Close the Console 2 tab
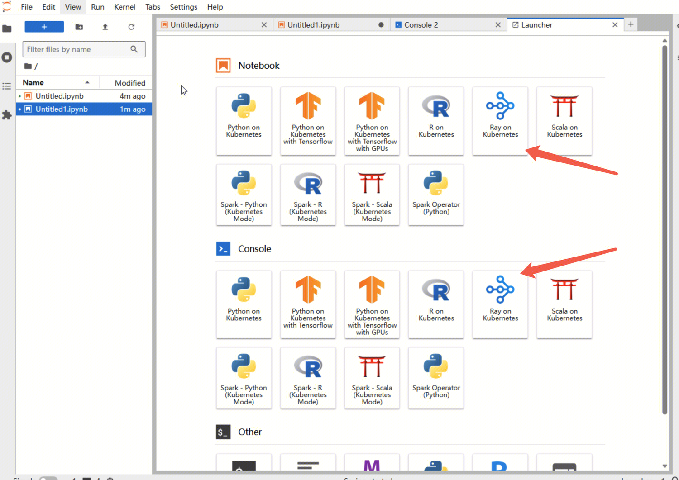 [x=498, y=25]
